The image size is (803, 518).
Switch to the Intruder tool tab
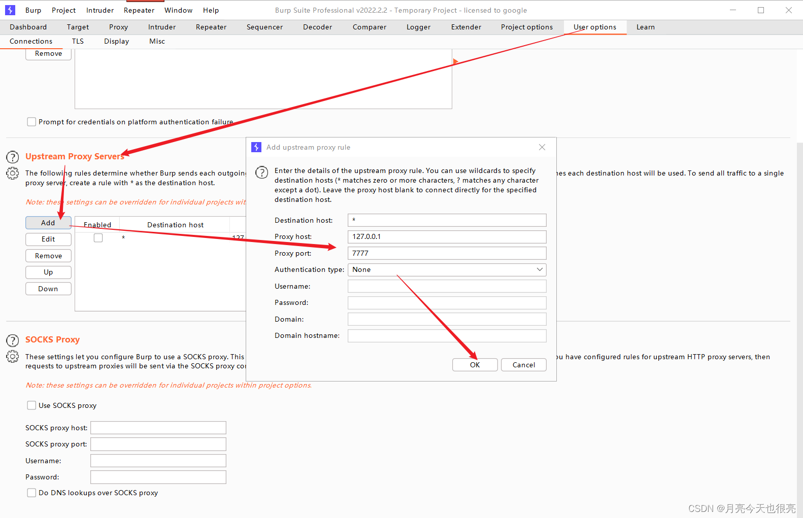(x=162, y=27)
